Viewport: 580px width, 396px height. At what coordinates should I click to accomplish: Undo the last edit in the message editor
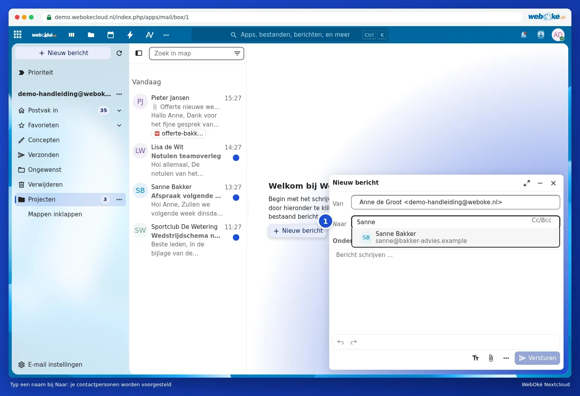[x=340, y=342]
